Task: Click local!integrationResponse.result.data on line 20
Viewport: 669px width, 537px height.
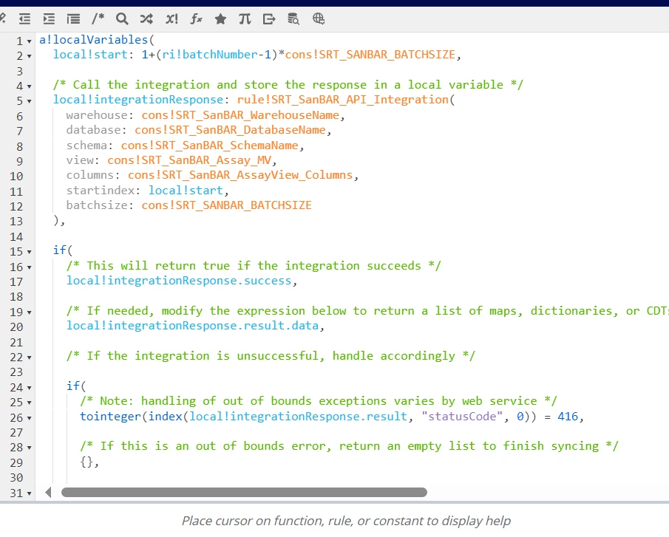Action: tap(192, 326)
